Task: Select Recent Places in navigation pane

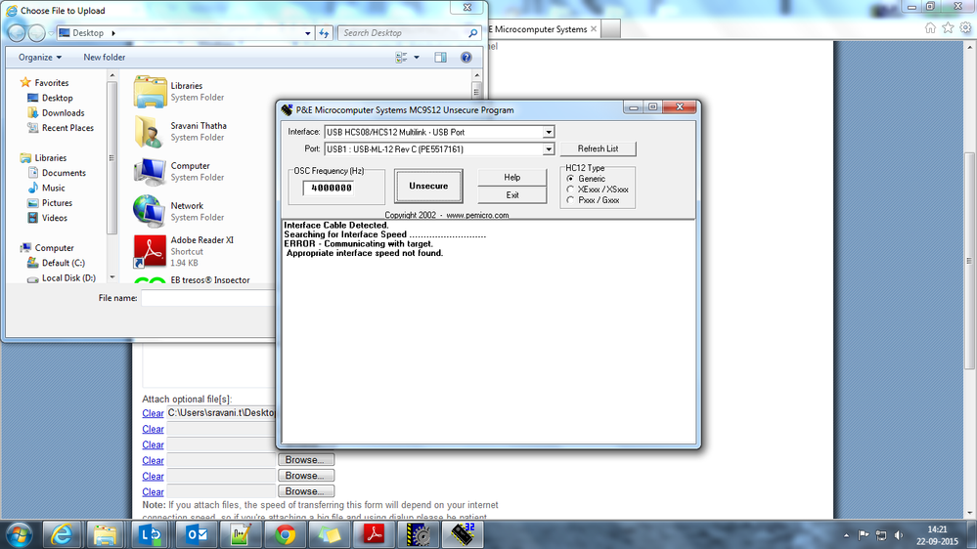Action: (67, 128)
